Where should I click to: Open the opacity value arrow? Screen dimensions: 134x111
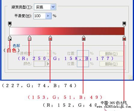48,54
